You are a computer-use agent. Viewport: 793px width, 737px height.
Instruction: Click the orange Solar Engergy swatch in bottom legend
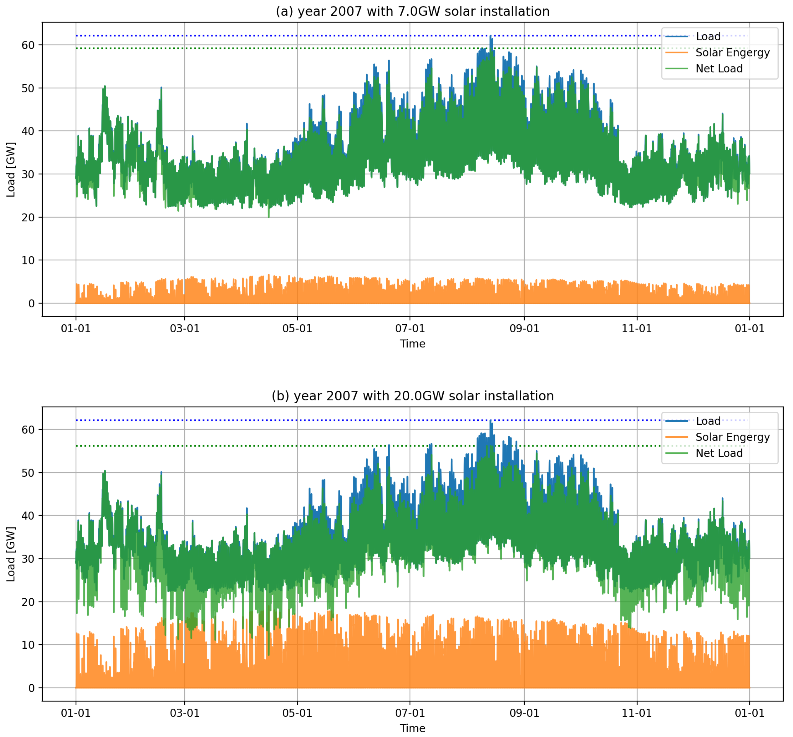pyautogui.click(x=677, y=437)
